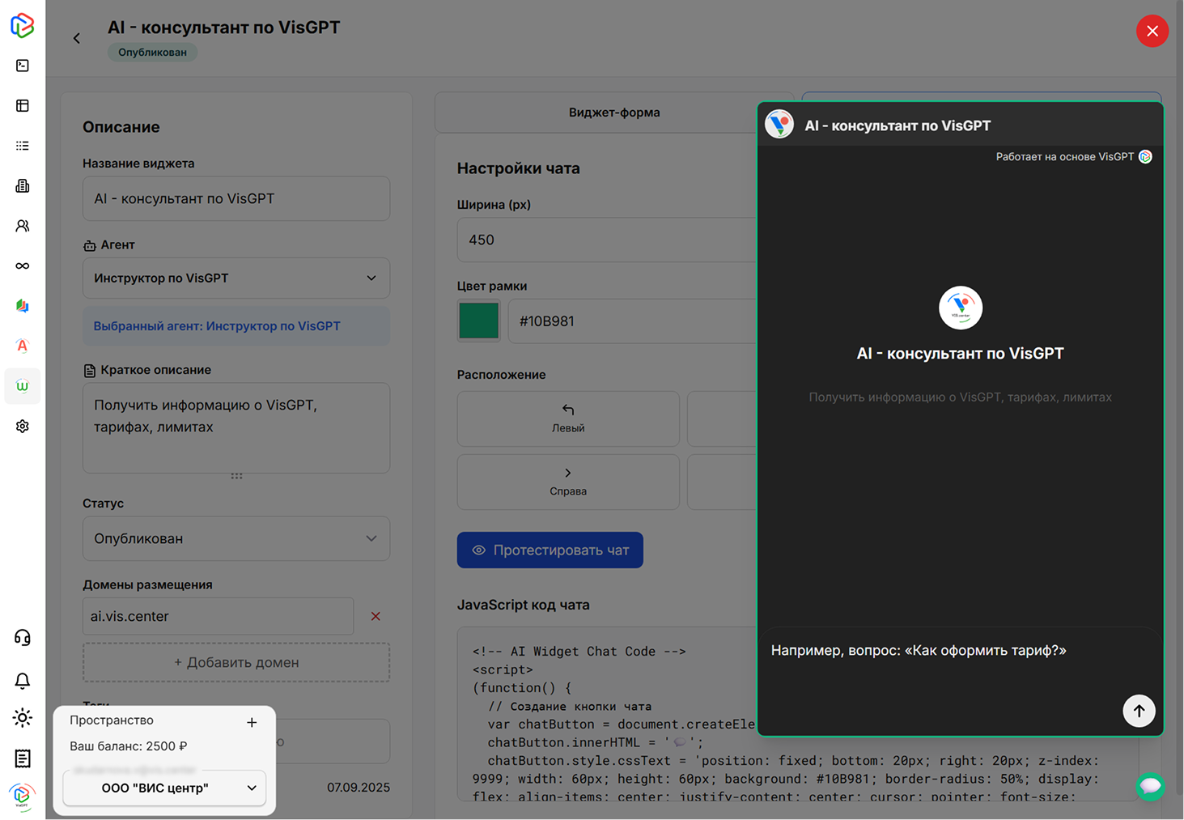Viewport: 1184px width, 820px height.
Task: Click the Добавить домен button
Action: pos(236,662)
